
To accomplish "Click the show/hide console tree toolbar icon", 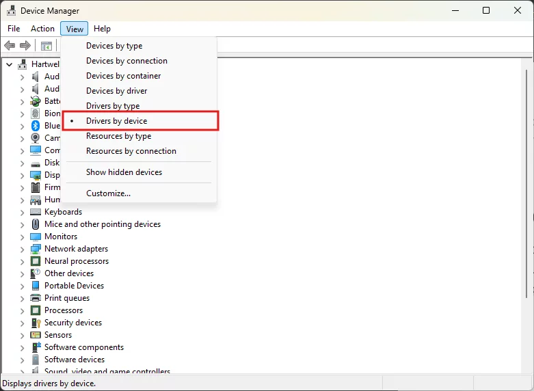I will [x=46, y=46].
